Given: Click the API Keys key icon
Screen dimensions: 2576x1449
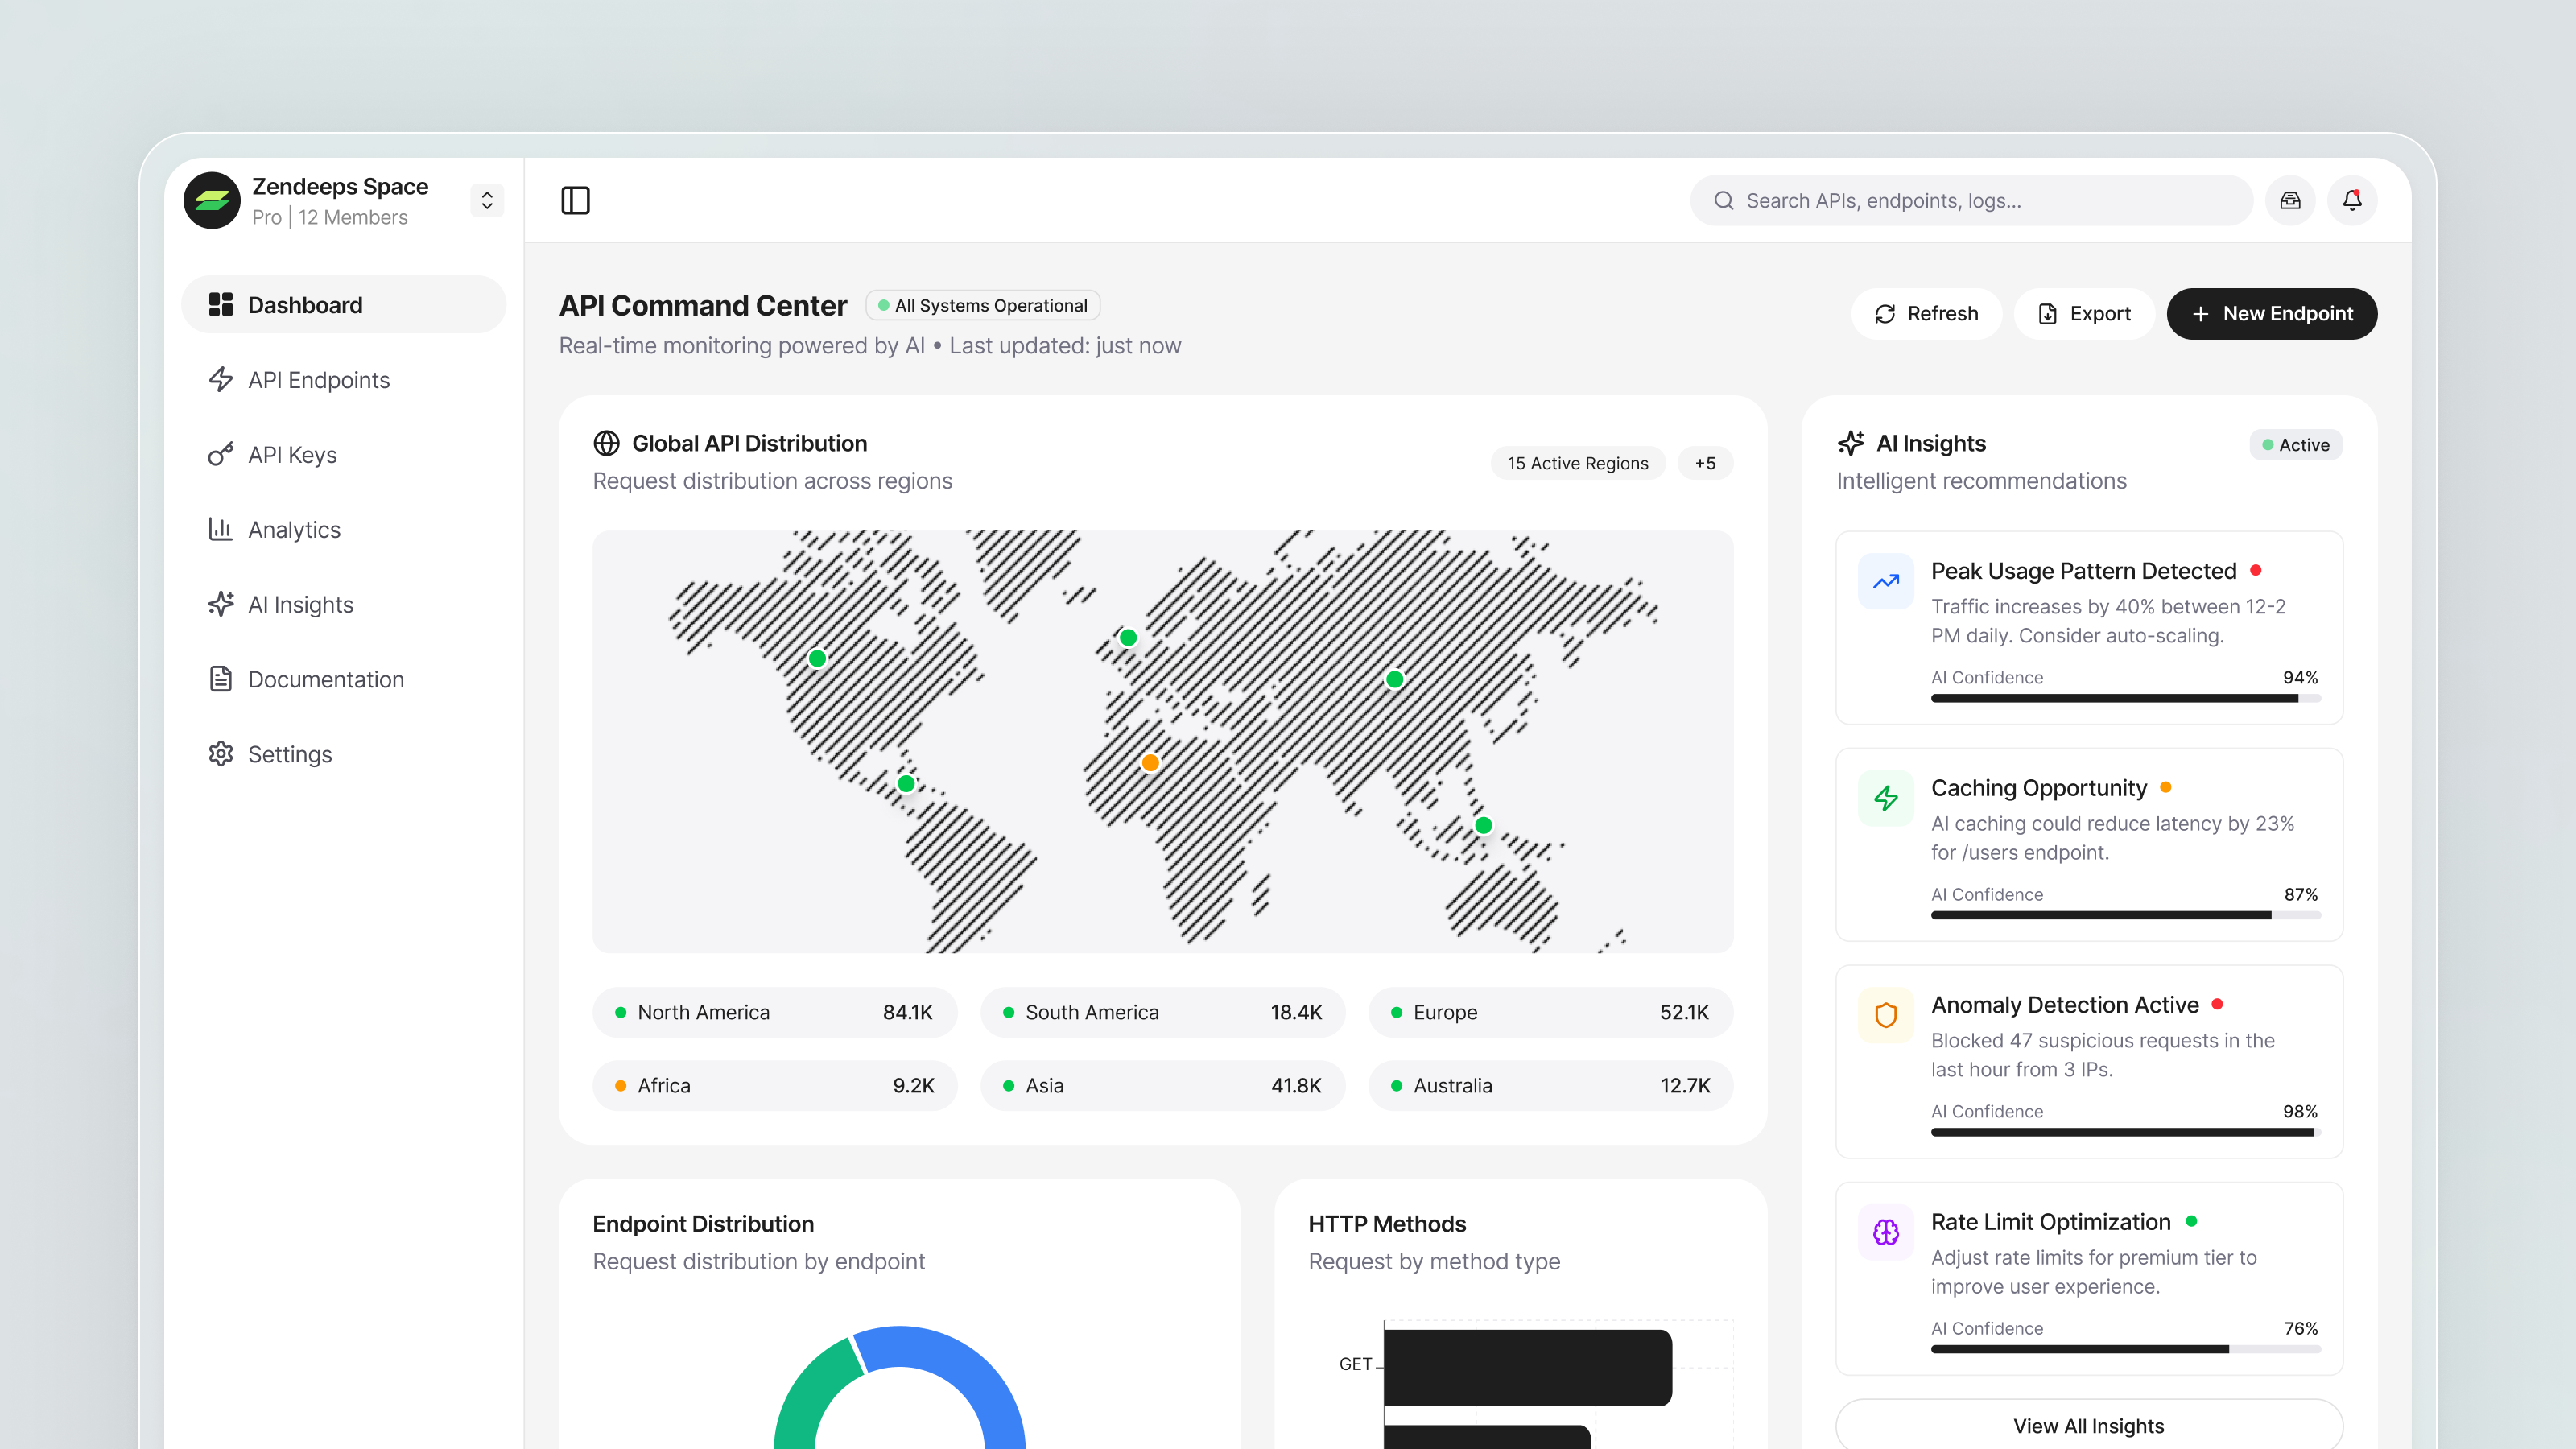Looking at the screenshot, I should 220,455.
